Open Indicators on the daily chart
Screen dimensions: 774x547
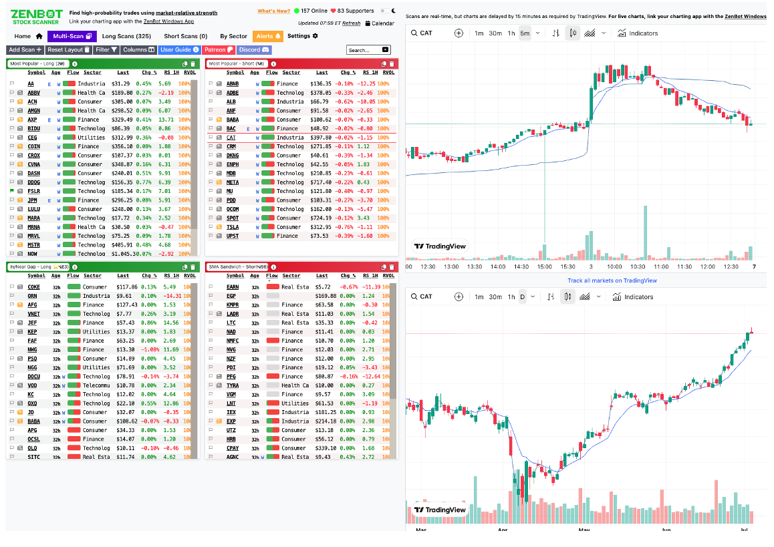tap(632, 297)
